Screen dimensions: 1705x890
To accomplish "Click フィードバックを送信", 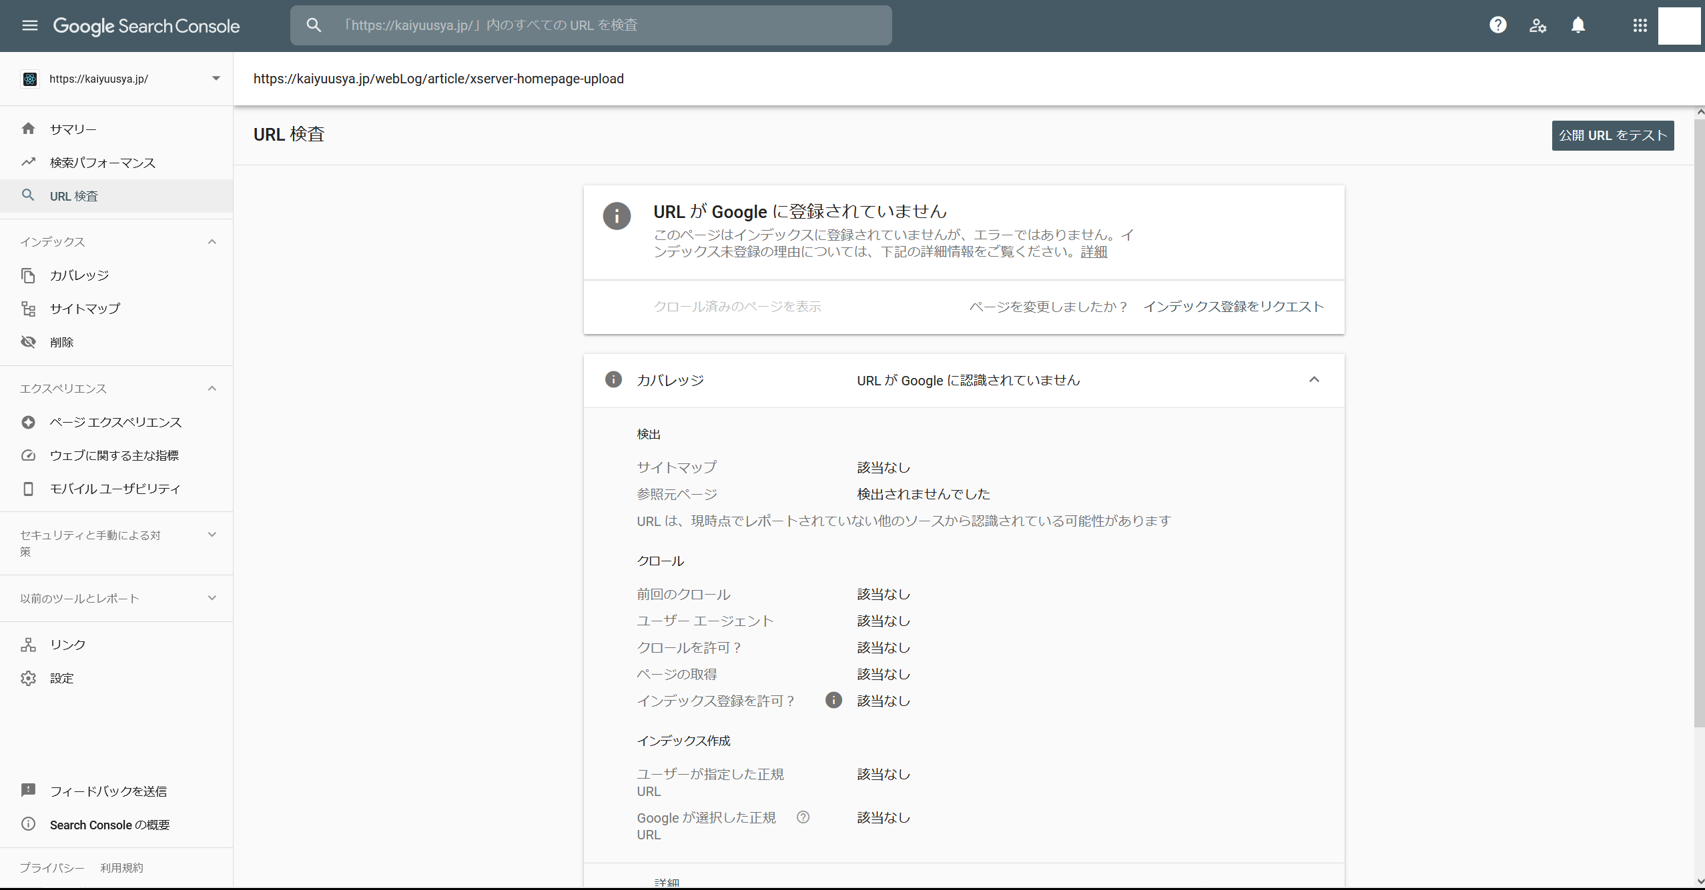I will [108, 791].
